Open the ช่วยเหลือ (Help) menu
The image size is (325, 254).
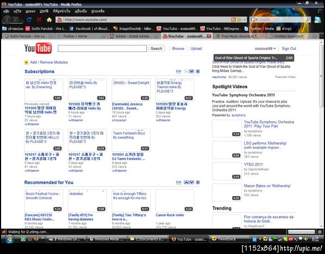tap(98, 11)
